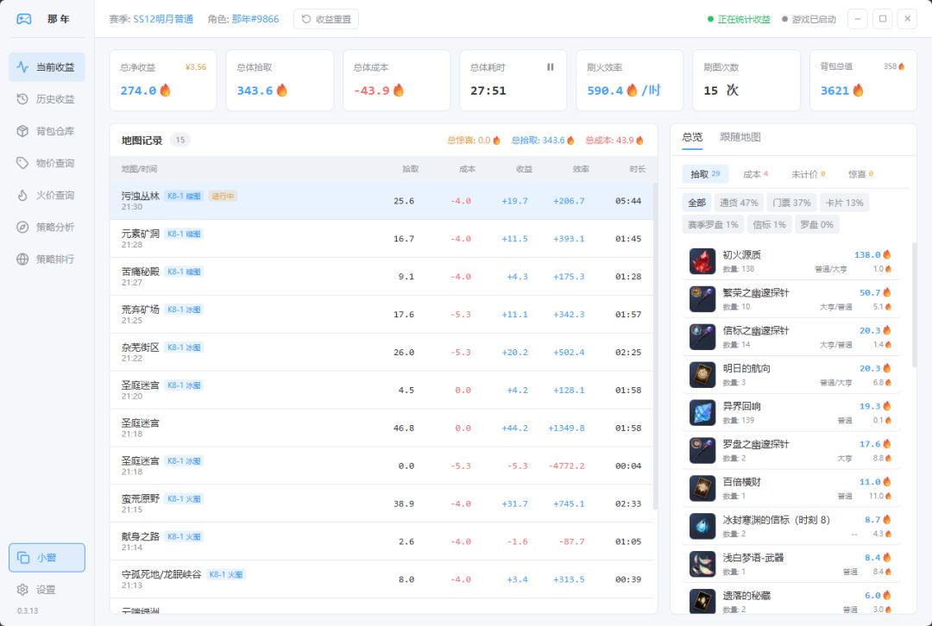Screen dimensions: 932x626
Task: Filter items by 通货 47%
Action: (739, 203)
